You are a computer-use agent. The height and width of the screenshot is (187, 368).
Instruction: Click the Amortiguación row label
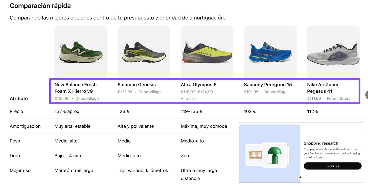[x=25, y=126]
